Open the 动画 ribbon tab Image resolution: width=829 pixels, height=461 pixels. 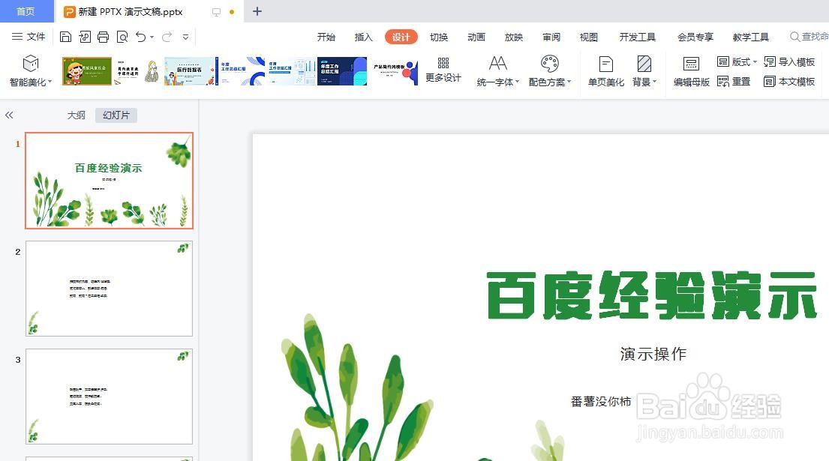click(x=476, y=37)
